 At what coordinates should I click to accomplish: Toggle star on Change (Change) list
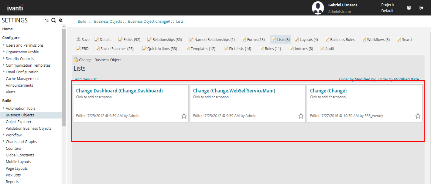[x=418, y=116]
